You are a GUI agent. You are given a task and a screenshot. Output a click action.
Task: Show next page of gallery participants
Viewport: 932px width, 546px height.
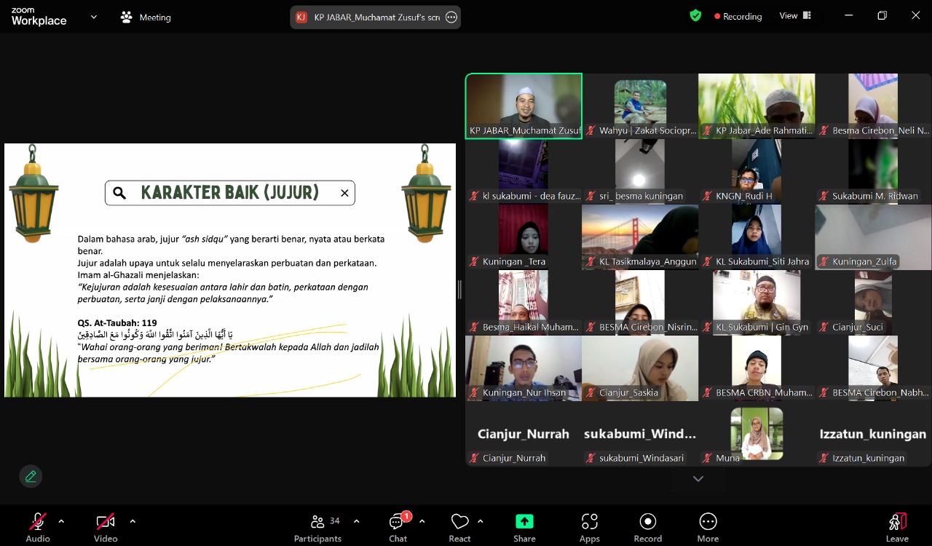[x=698, y=478]
